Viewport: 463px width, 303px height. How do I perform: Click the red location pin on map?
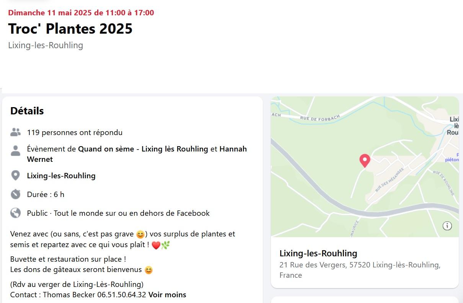365,161
